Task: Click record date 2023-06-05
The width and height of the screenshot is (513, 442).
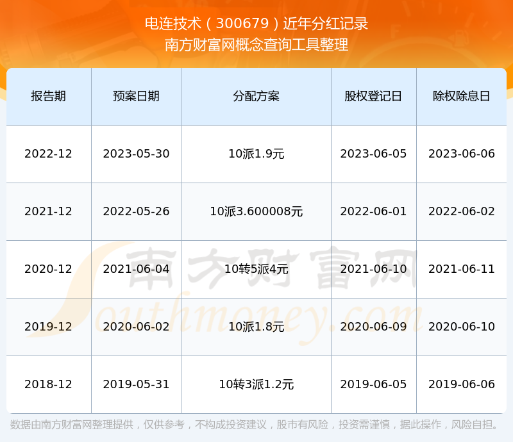Action: [x=373, y=154]
